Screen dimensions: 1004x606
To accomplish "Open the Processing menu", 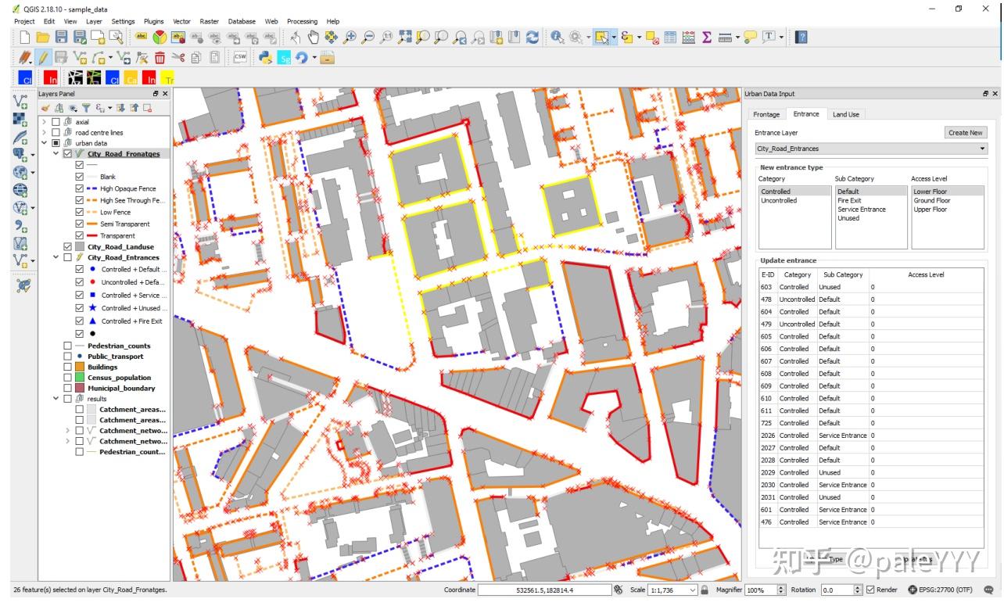I will pos(302,21).
